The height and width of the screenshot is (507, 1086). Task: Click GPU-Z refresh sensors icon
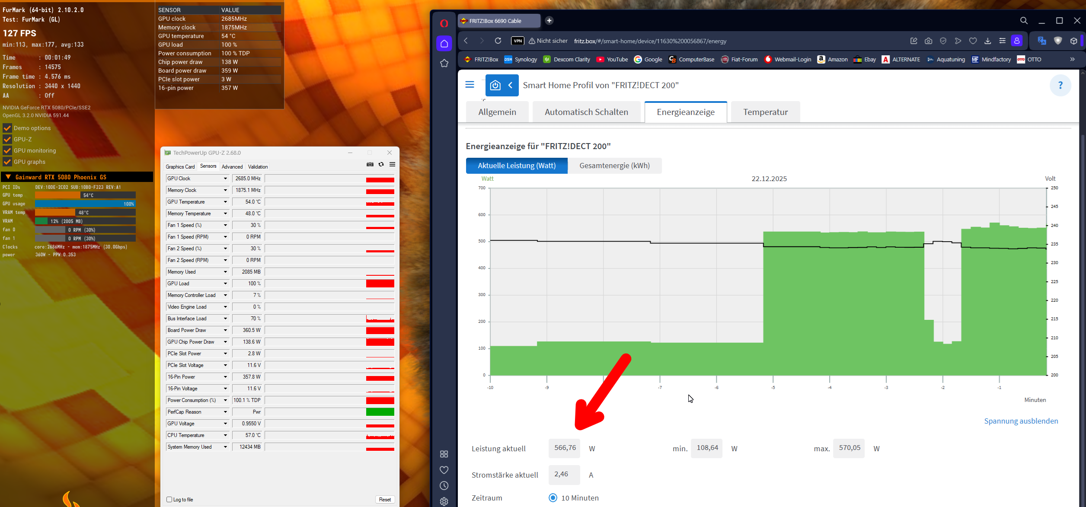(x=381, y=164)
